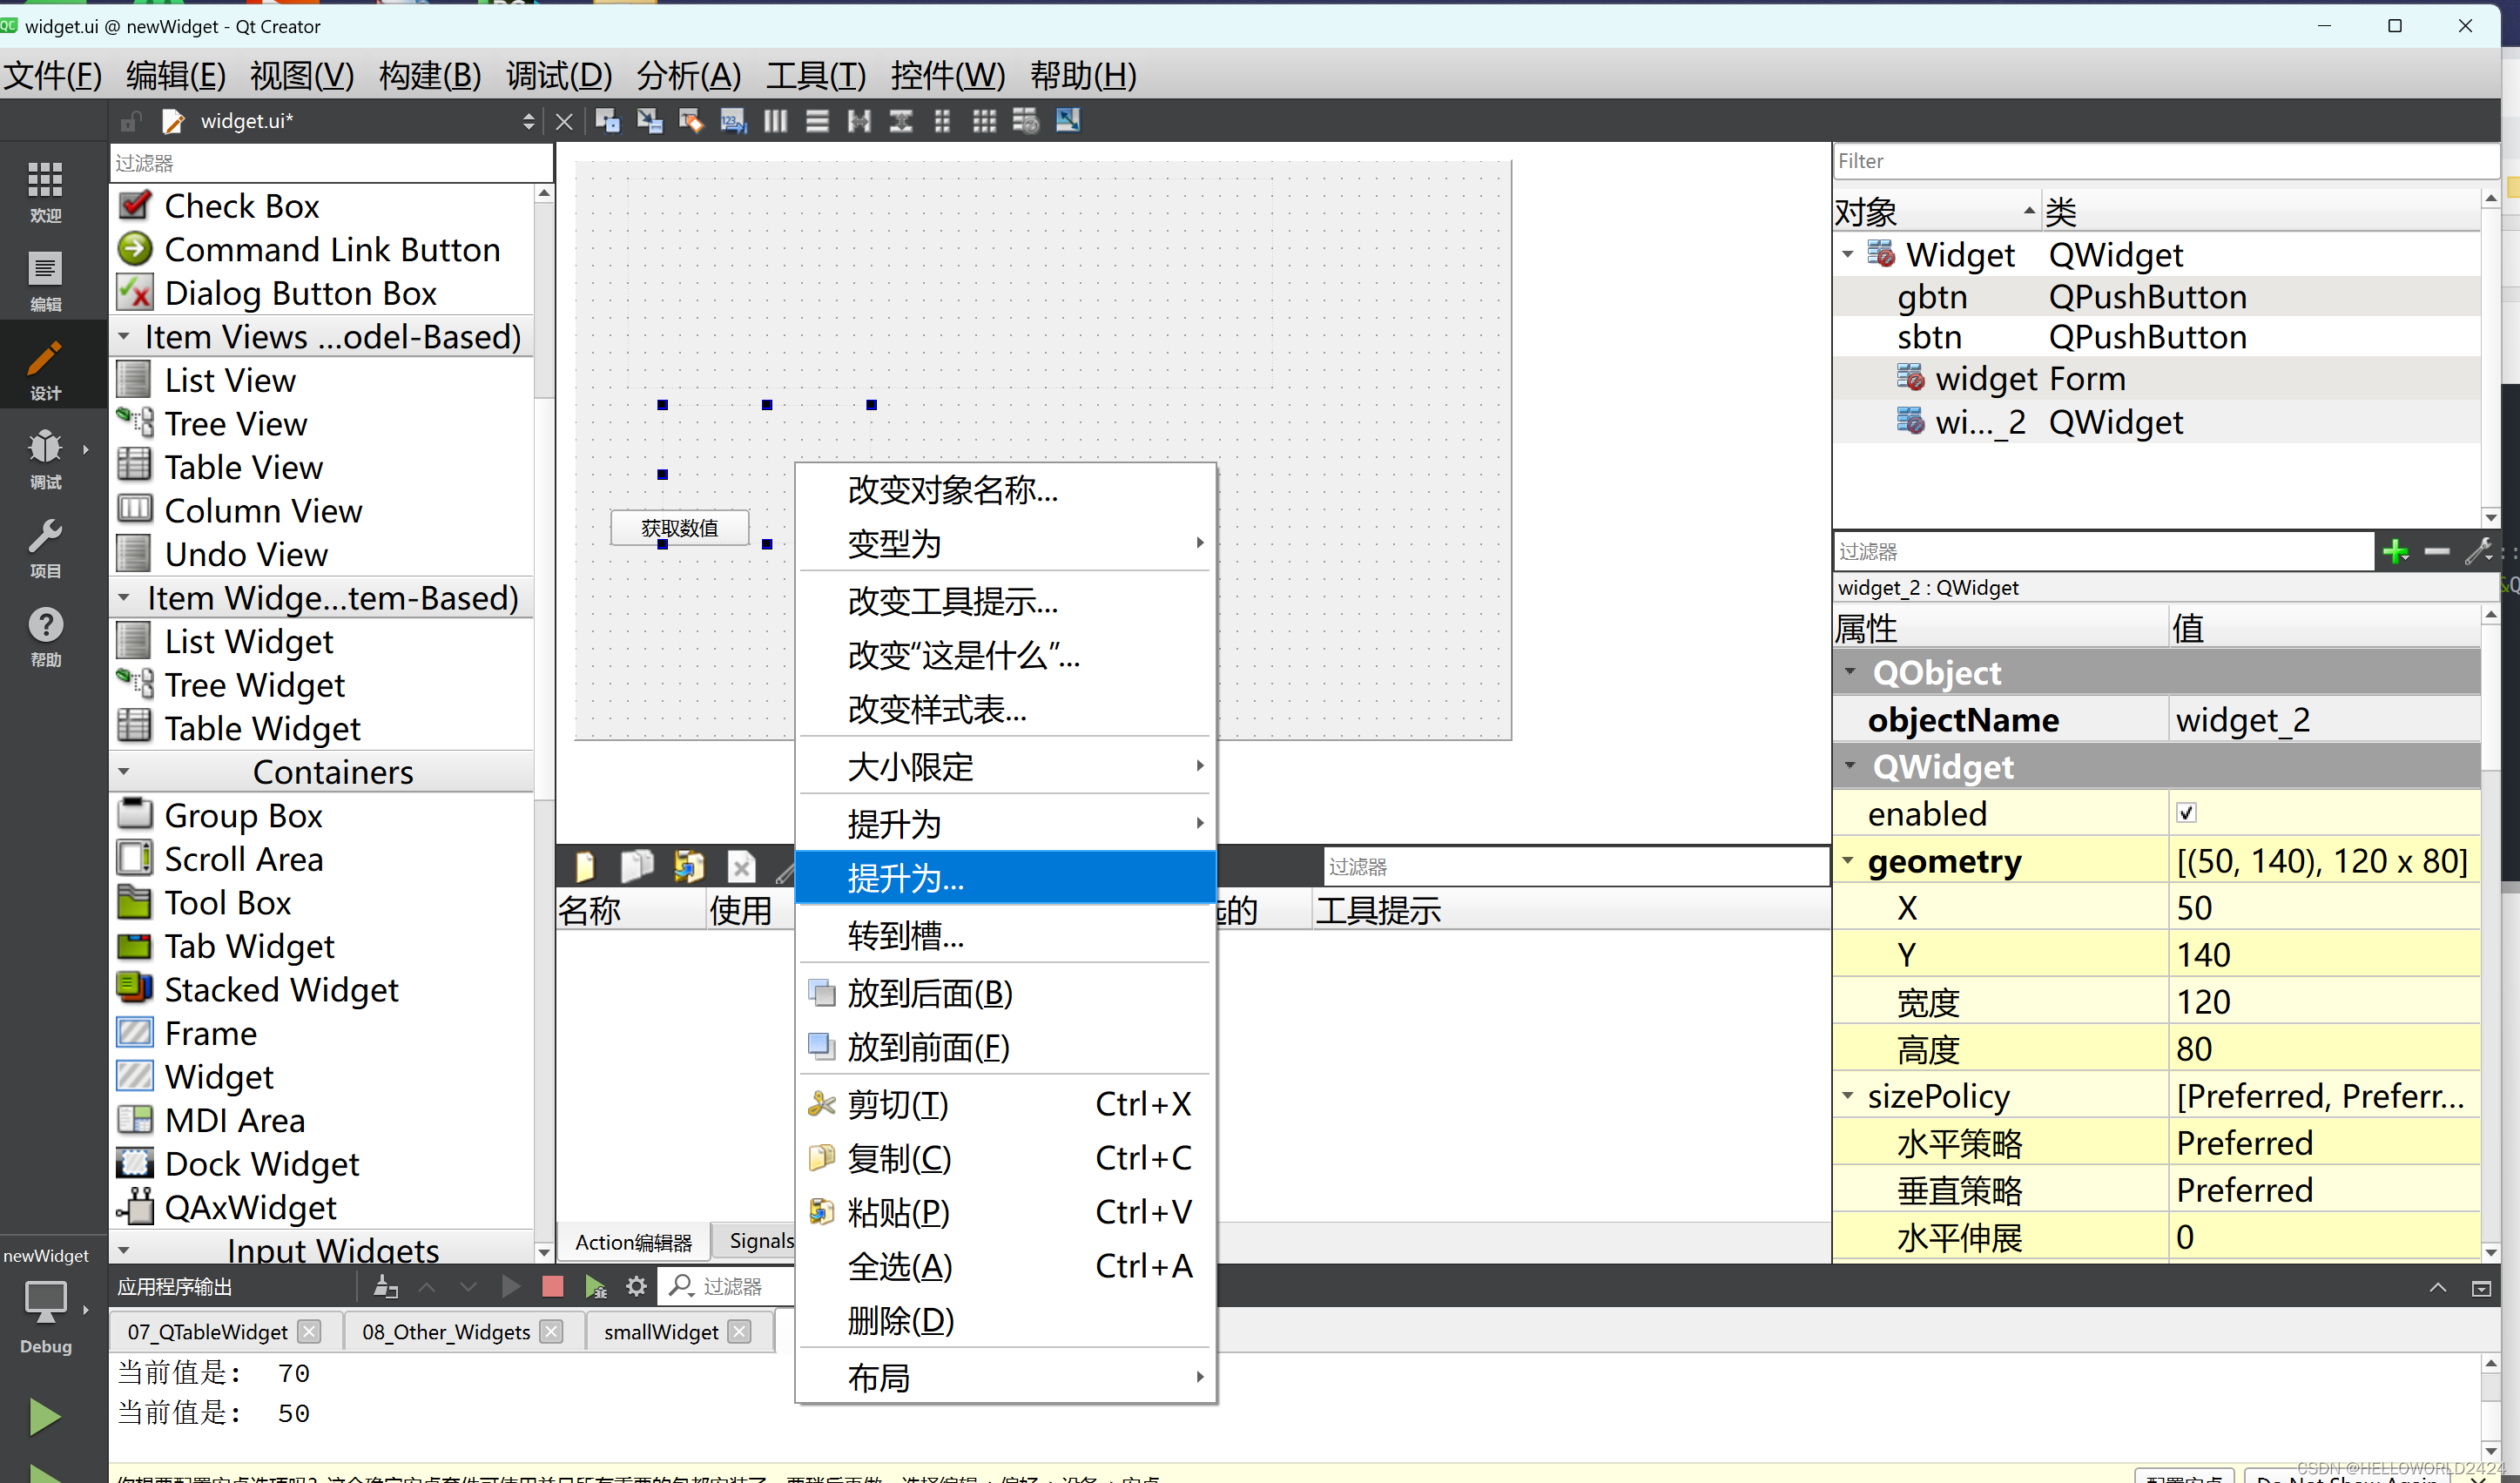Click the property editor wrench icon
2520x1483 pixels.
click(2479, 551)
